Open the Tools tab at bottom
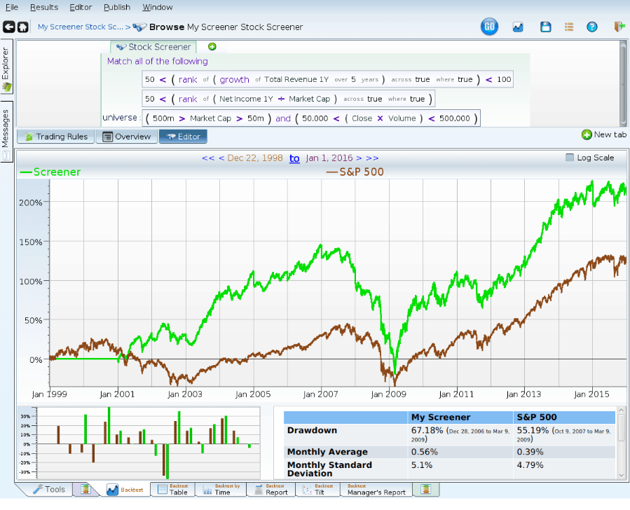The width and height of the screenshot is (630, 510). [48, 489]
